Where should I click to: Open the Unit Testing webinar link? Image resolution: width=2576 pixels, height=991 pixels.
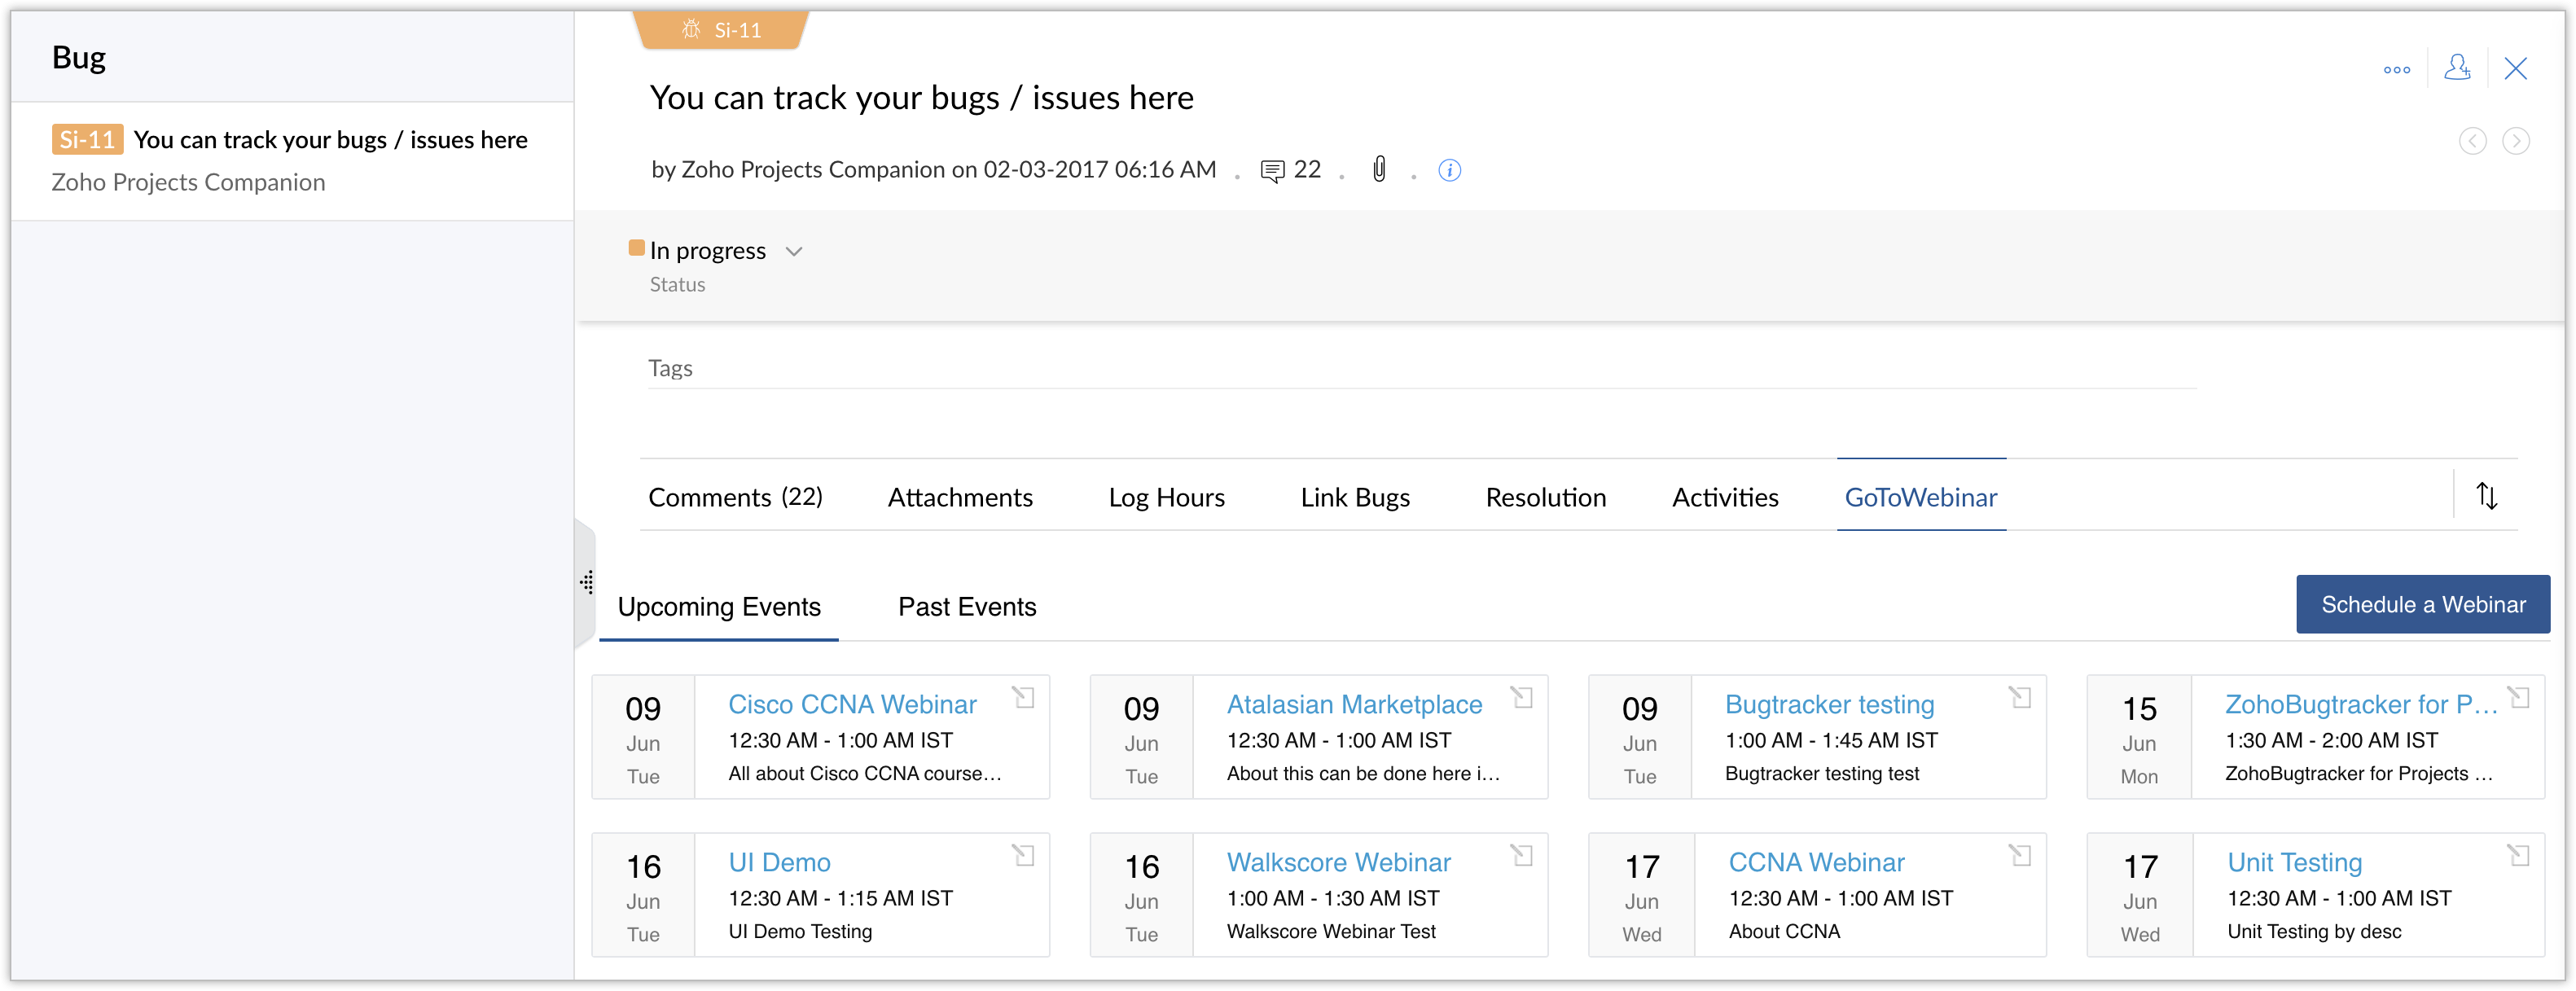coord(2294,862)
